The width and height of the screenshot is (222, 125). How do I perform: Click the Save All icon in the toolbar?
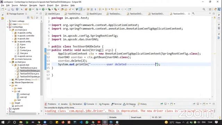pos(12,9)
